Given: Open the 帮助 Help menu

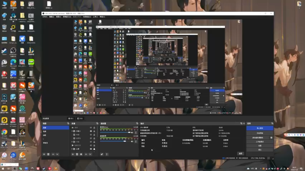Looking at the screenshot, I should tap(102, 17).
